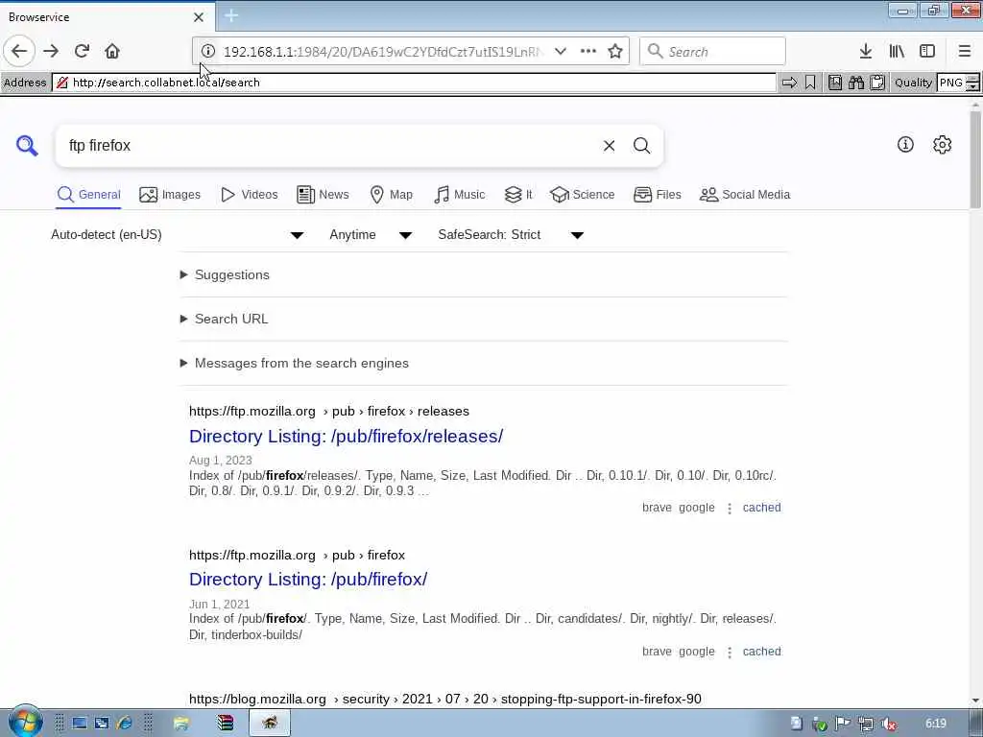Image resolution: width=983 pixels, height=737 pixels.
Task: Open the WinRAR taskbar icon
Action: click(x=225, y=724)
